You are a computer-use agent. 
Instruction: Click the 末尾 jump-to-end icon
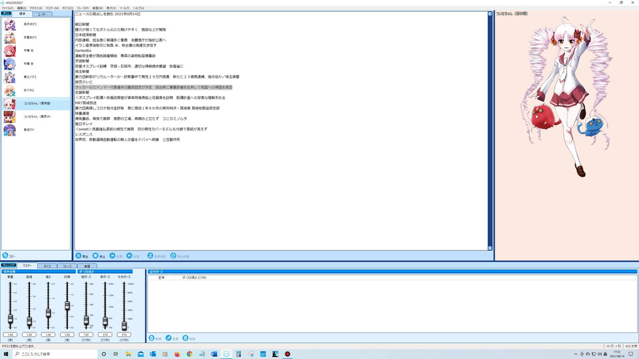129,255
